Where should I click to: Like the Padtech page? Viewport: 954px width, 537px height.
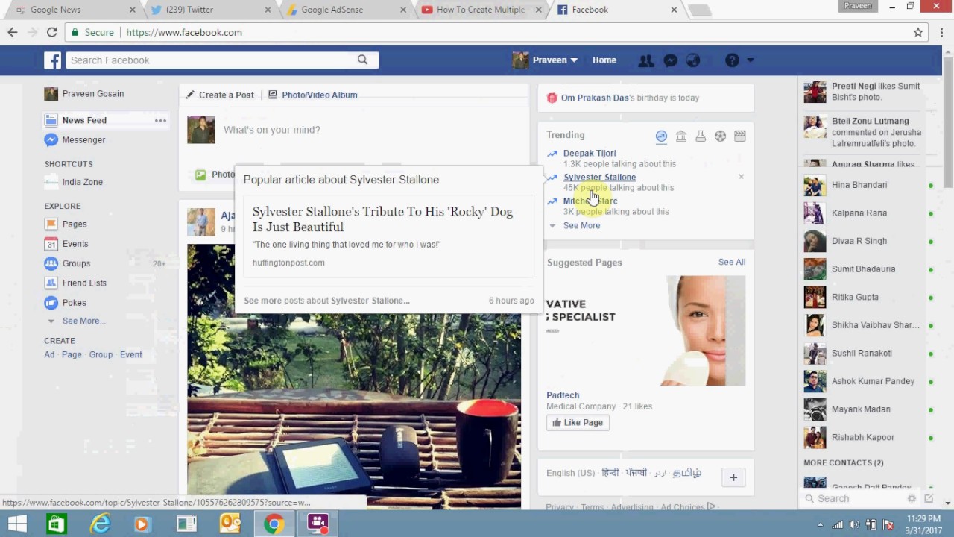point(578,422)
